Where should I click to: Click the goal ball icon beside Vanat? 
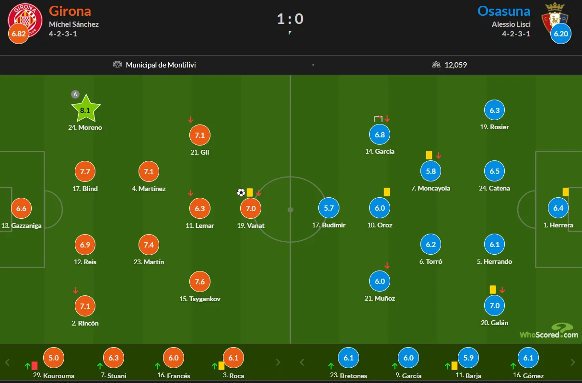pos(241,192)
